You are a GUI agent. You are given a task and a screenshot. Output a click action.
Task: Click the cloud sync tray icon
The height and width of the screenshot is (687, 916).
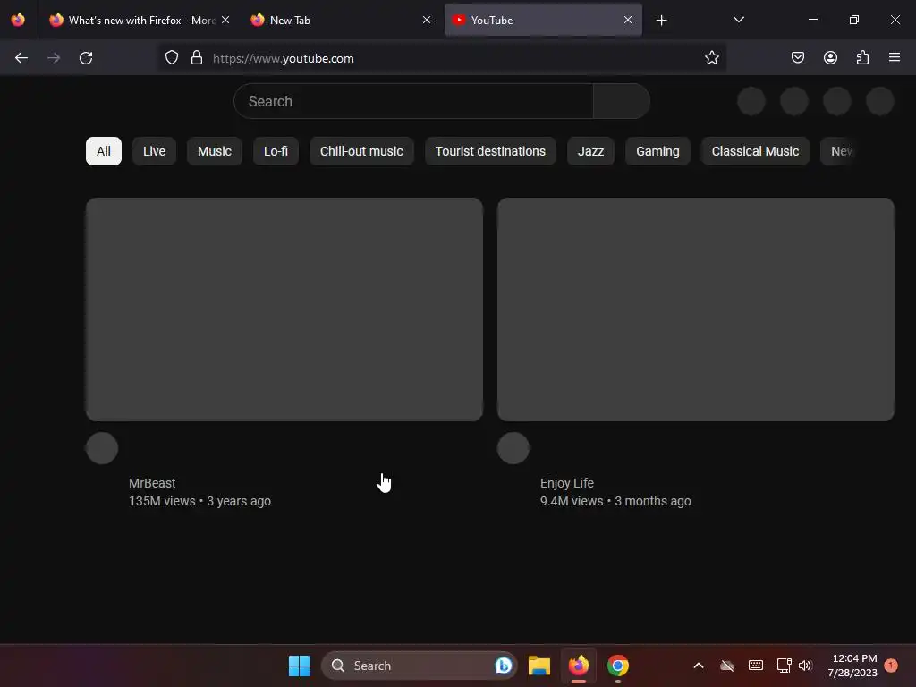tap(726, 666)
